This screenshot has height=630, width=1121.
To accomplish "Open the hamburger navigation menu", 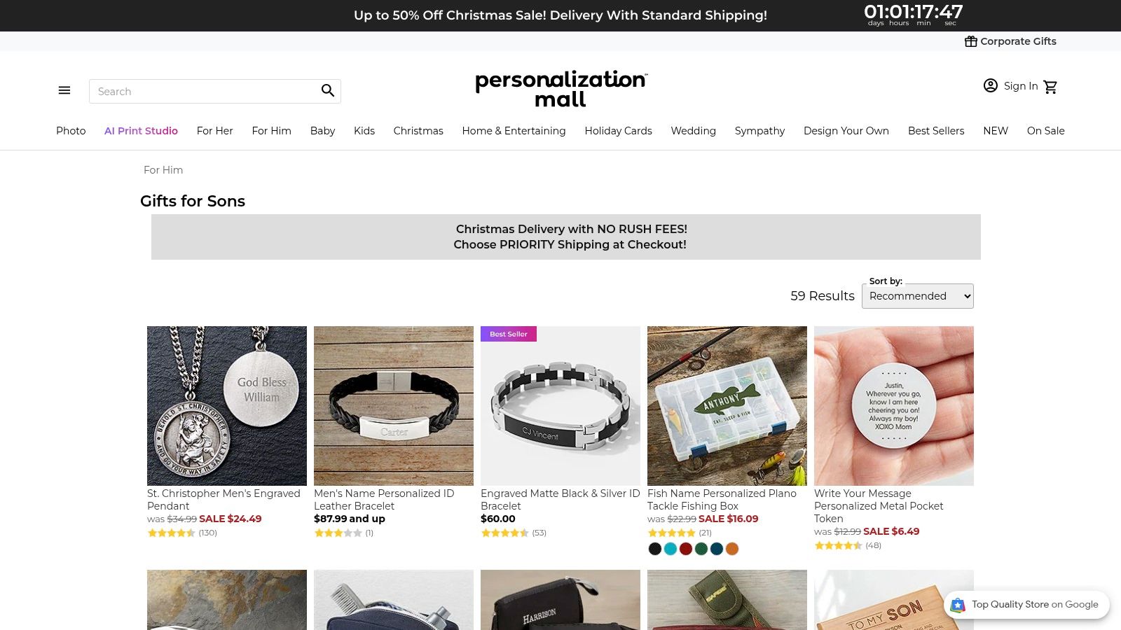I will pos(64,90).
